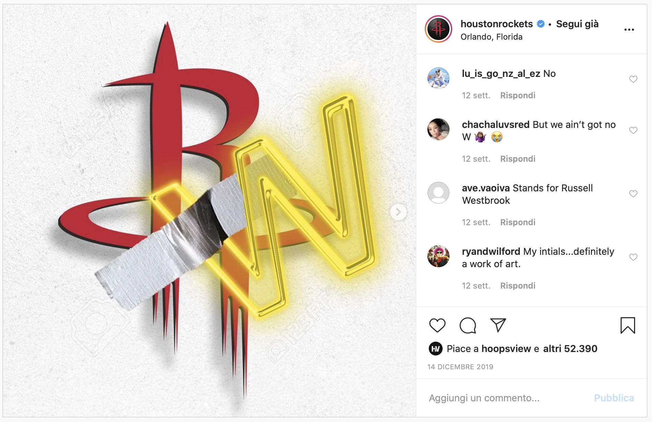The height and width of the screenshot is (422, 652).
Task: Save post with bookmark icon
Action: tap(628, 325)
